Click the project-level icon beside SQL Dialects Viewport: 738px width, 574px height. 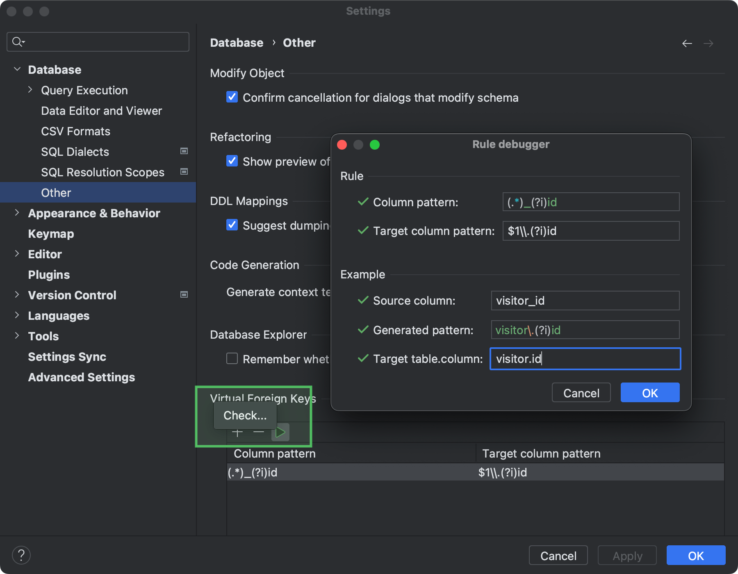(x=184, y=151)
